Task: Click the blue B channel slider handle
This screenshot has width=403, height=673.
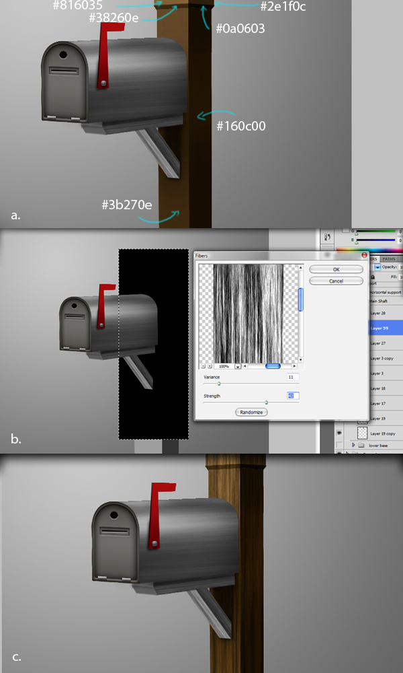Action: click(x=356, y=243)
